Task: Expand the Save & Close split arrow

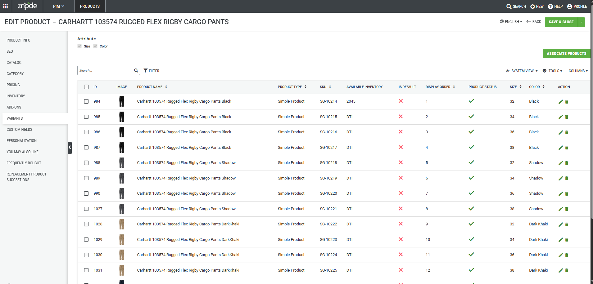Action: 582,22
